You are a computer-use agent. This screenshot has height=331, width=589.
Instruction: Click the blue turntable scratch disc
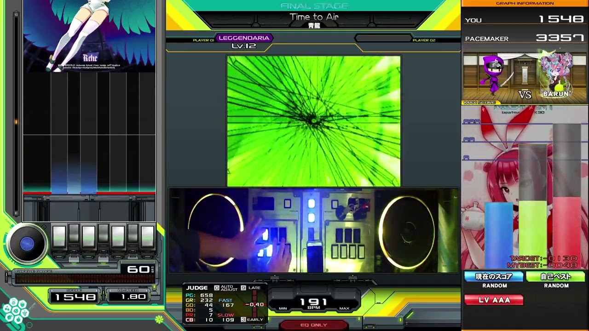tap(27, 244)
